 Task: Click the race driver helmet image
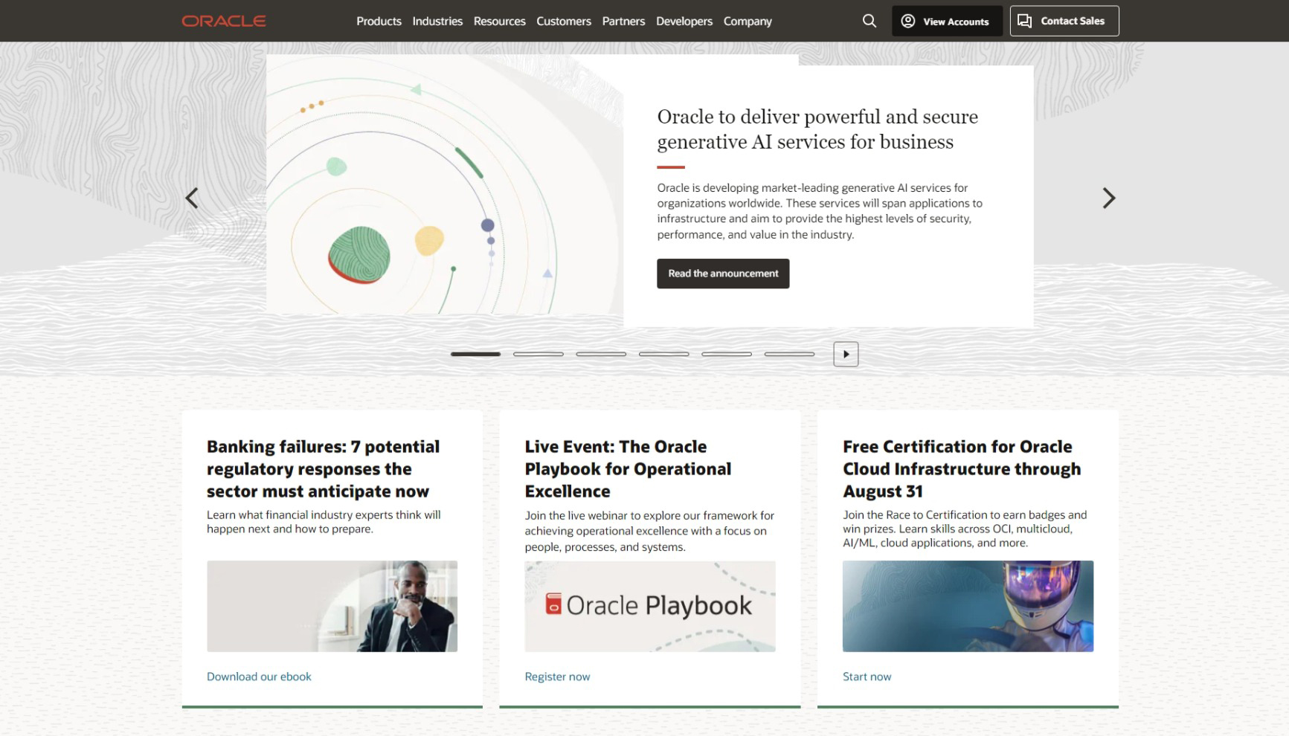(x=968, y=606)
